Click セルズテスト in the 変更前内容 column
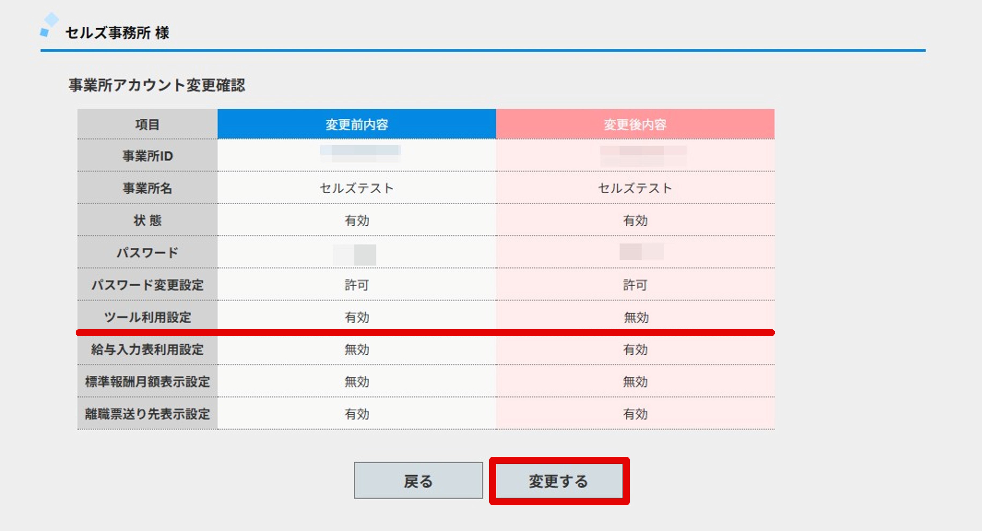 pyautogui.click(x=357, y=188)
